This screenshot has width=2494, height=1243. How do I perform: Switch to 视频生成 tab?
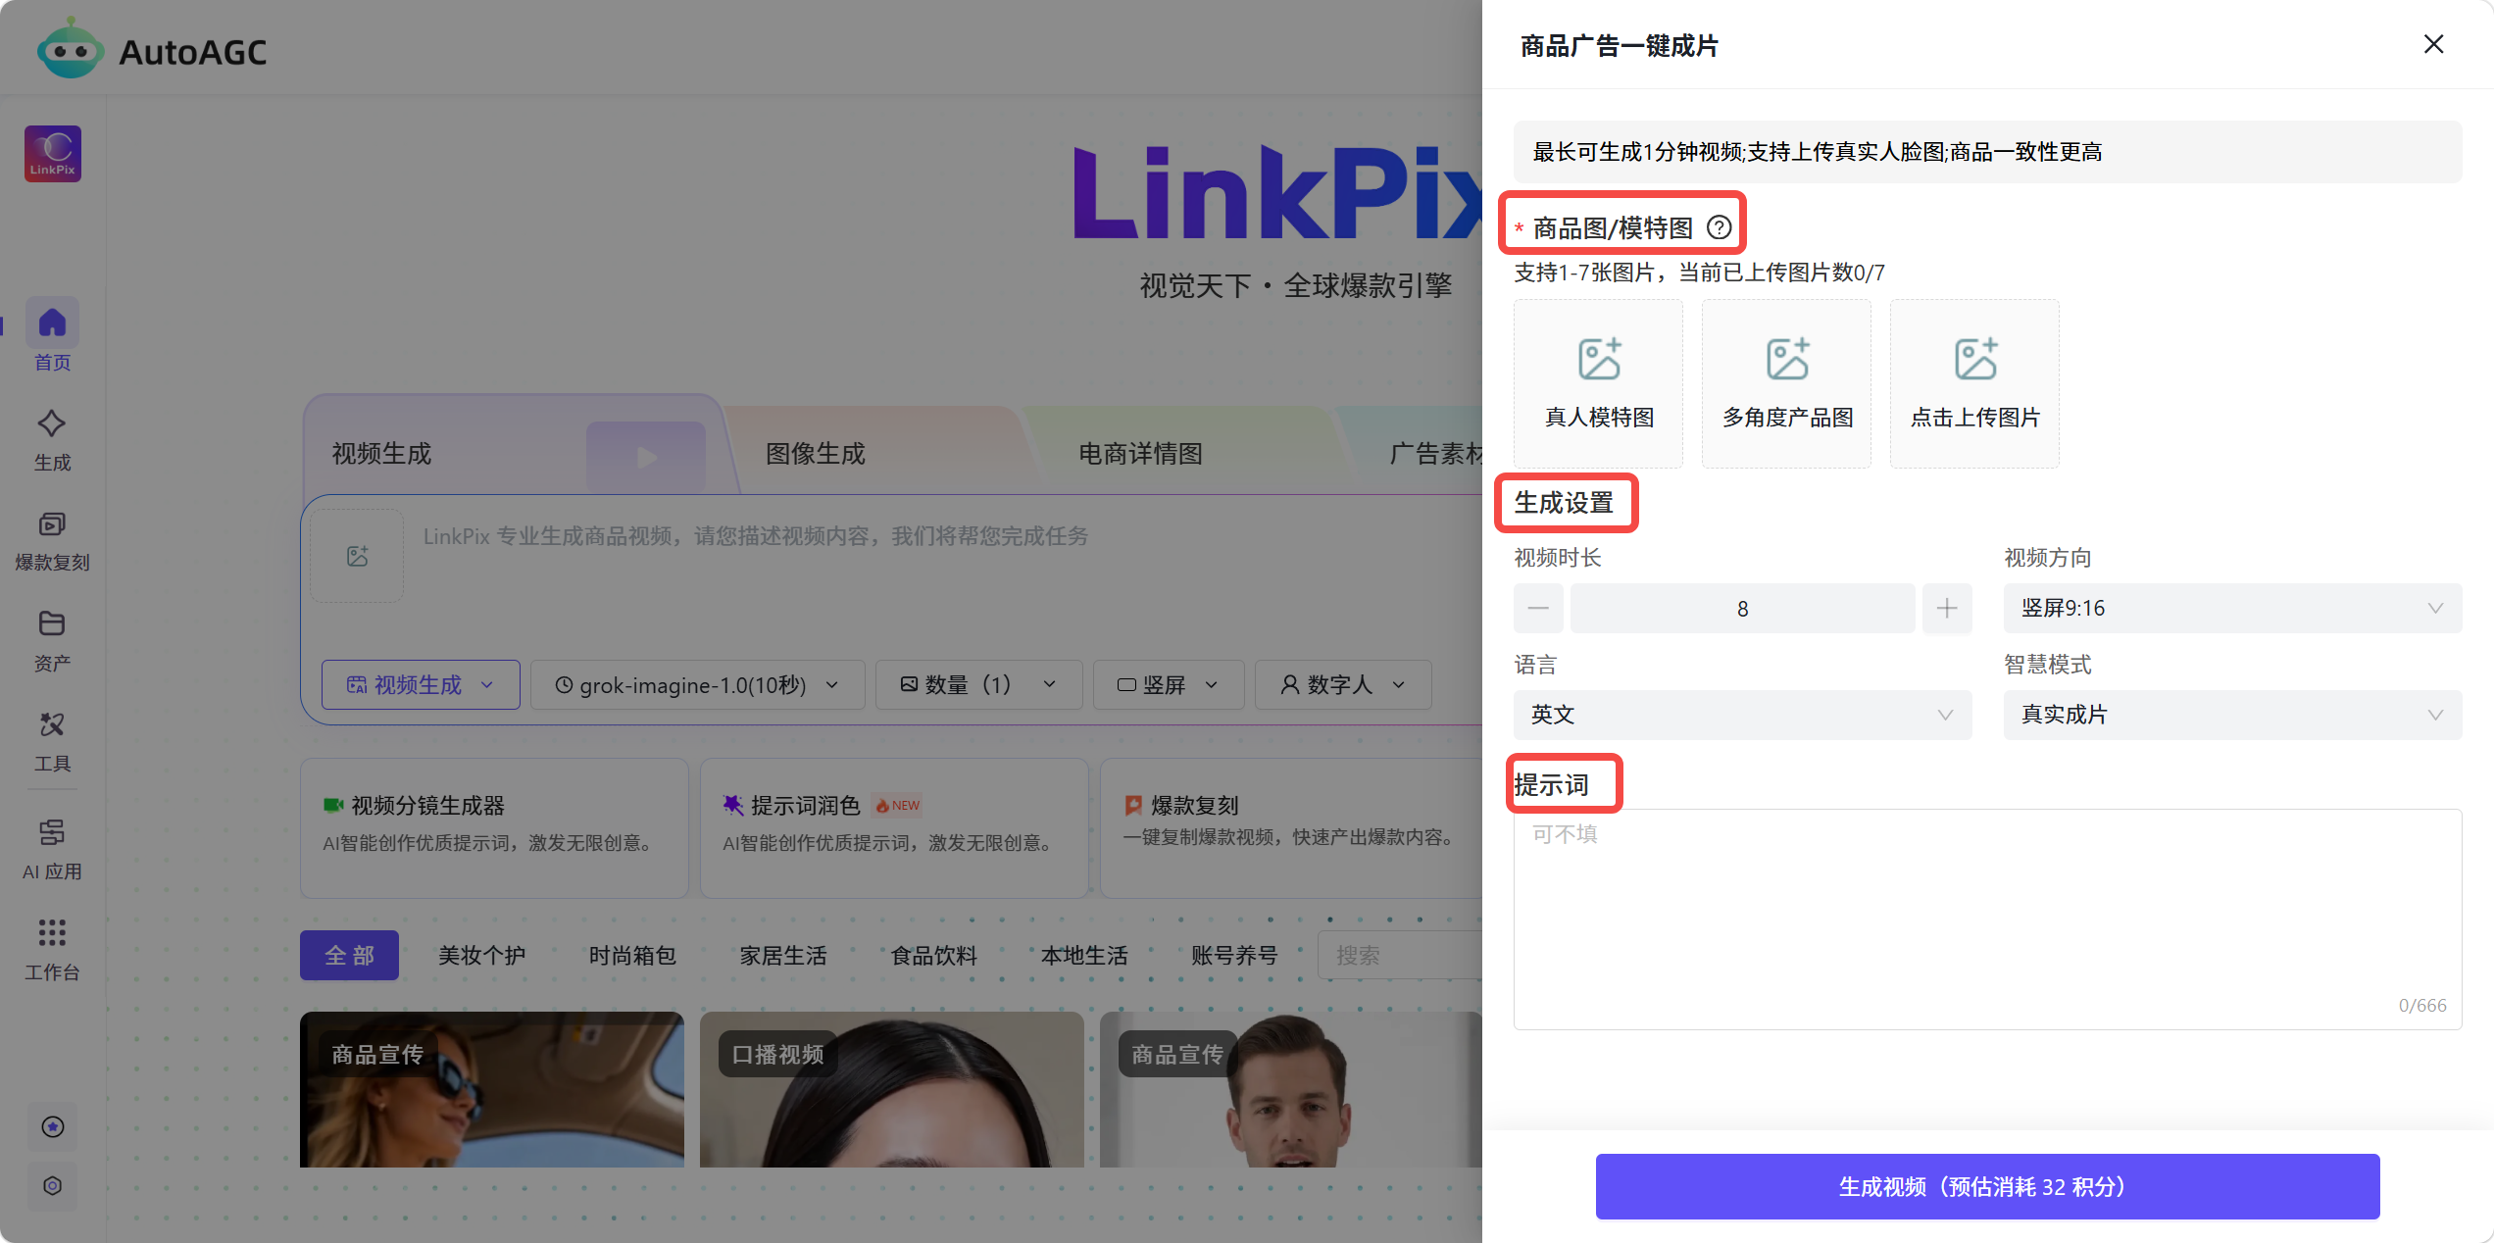point(382,453)
